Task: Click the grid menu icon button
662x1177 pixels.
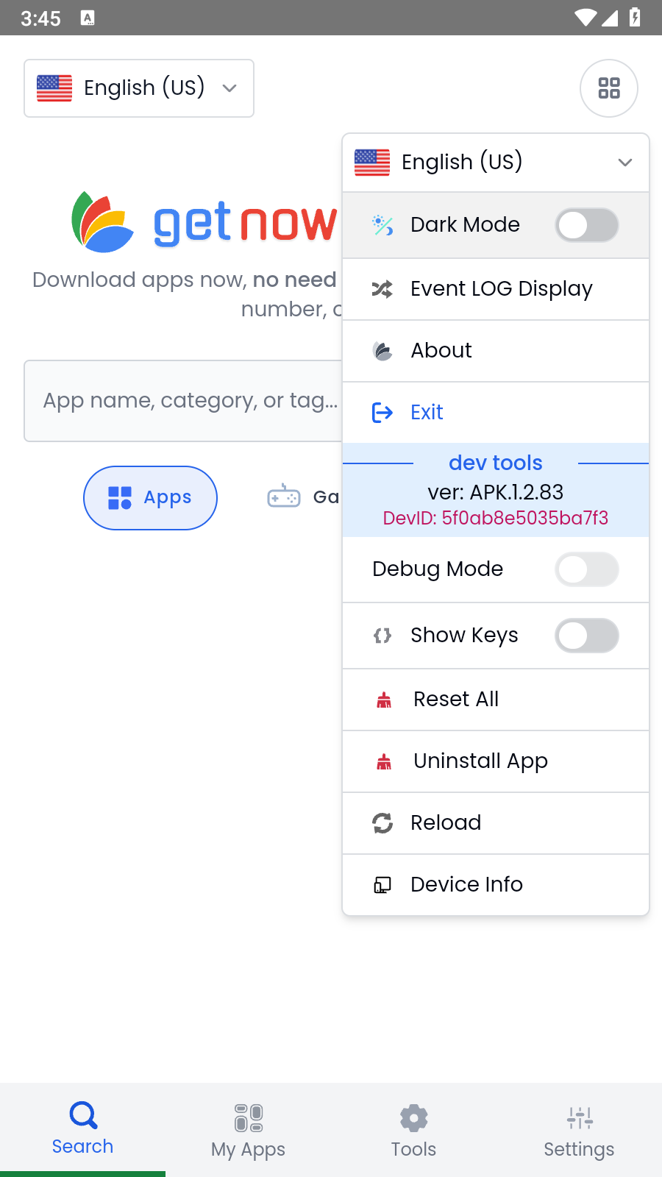Action: point(608,88)
